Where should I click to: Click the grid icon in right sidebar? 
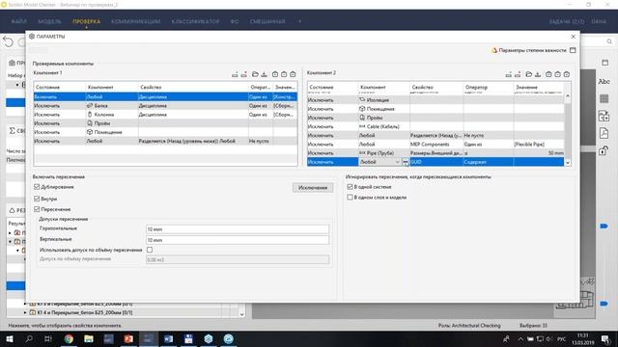pos(604,98)
